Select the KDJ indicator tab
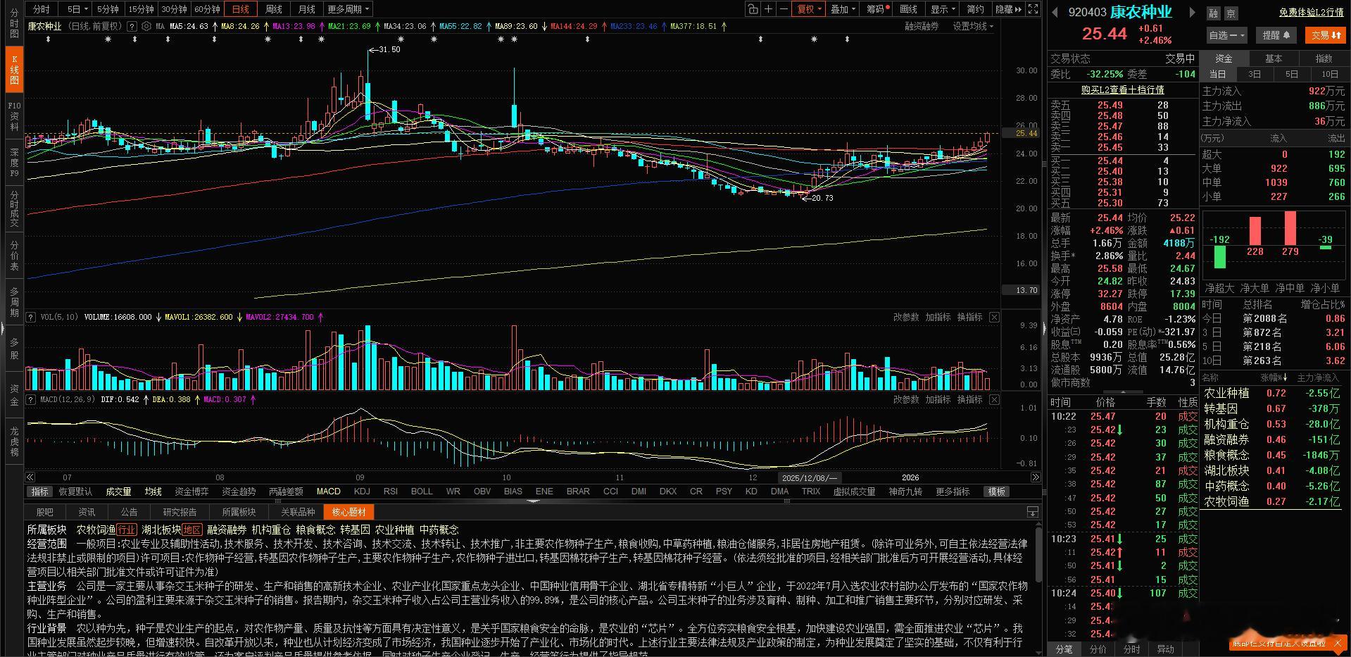1351x657 pixels. (362, 492)
